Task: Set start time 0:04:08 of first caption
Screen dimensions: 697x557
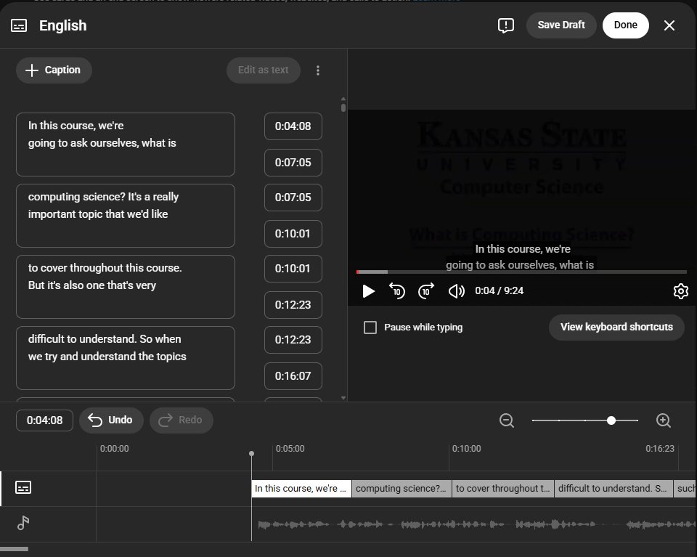Action: 293,126
